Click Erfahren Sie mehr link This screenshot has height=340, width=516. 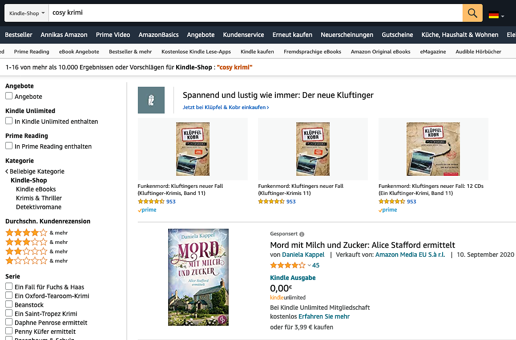tap(324, 316)
